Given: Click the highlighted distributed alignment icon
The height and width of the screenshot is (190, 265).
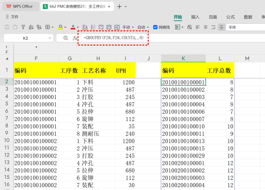Looking at the screenshot, I should [222, 27].
